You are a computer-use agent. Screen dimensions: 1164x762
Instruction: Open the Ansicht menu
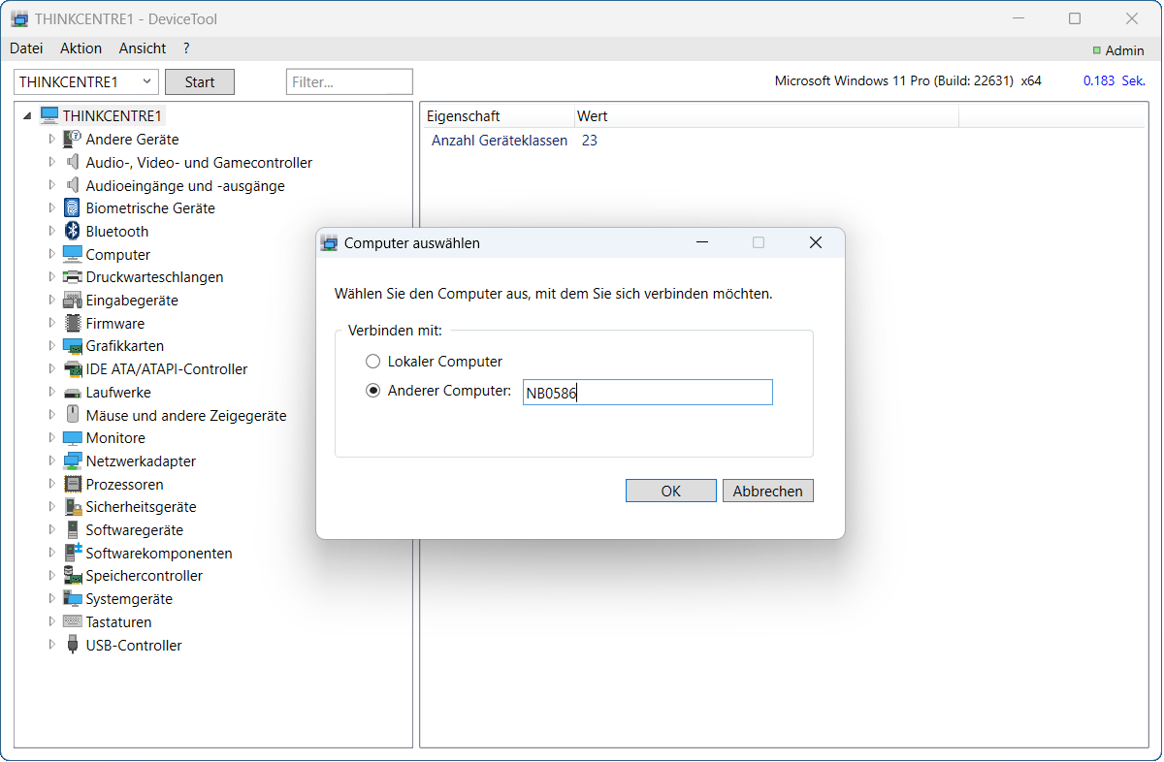[143, 48]
